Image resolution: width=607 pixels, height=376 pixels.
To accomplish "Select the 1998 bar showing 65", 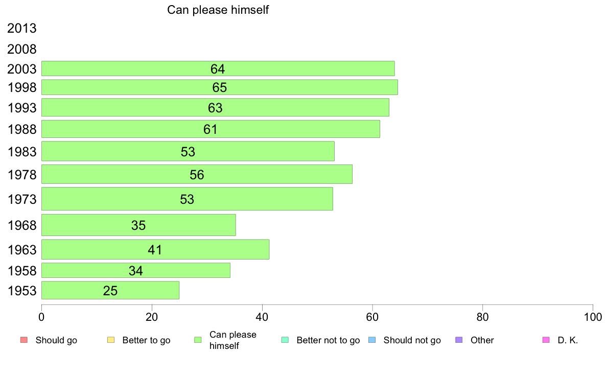I will point(220,87).
